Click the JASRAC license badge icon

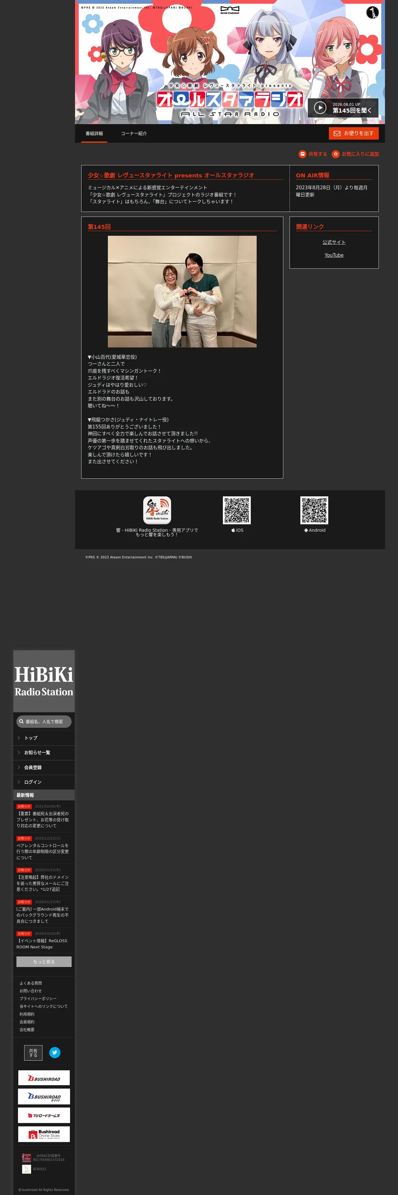26,1157
